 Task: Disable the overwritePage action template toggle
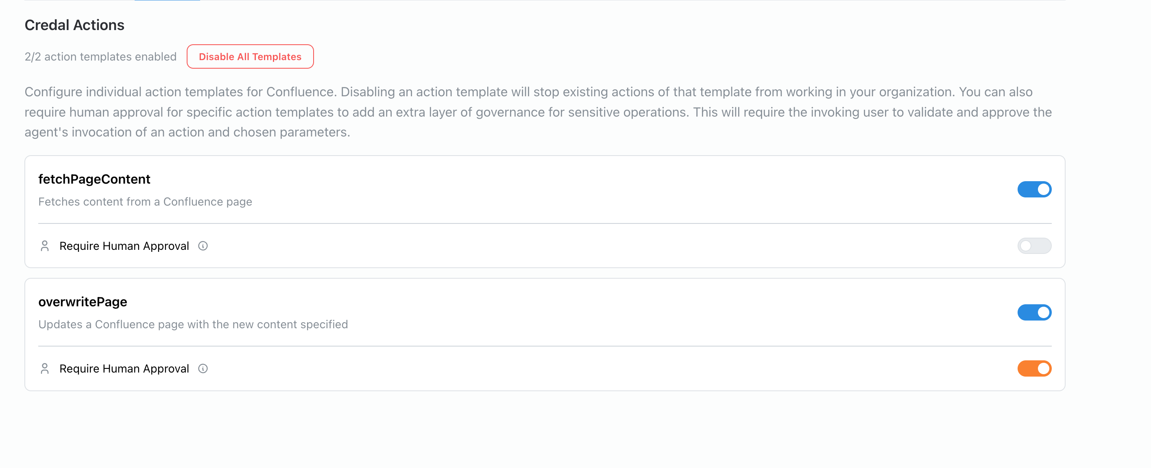1034,312
